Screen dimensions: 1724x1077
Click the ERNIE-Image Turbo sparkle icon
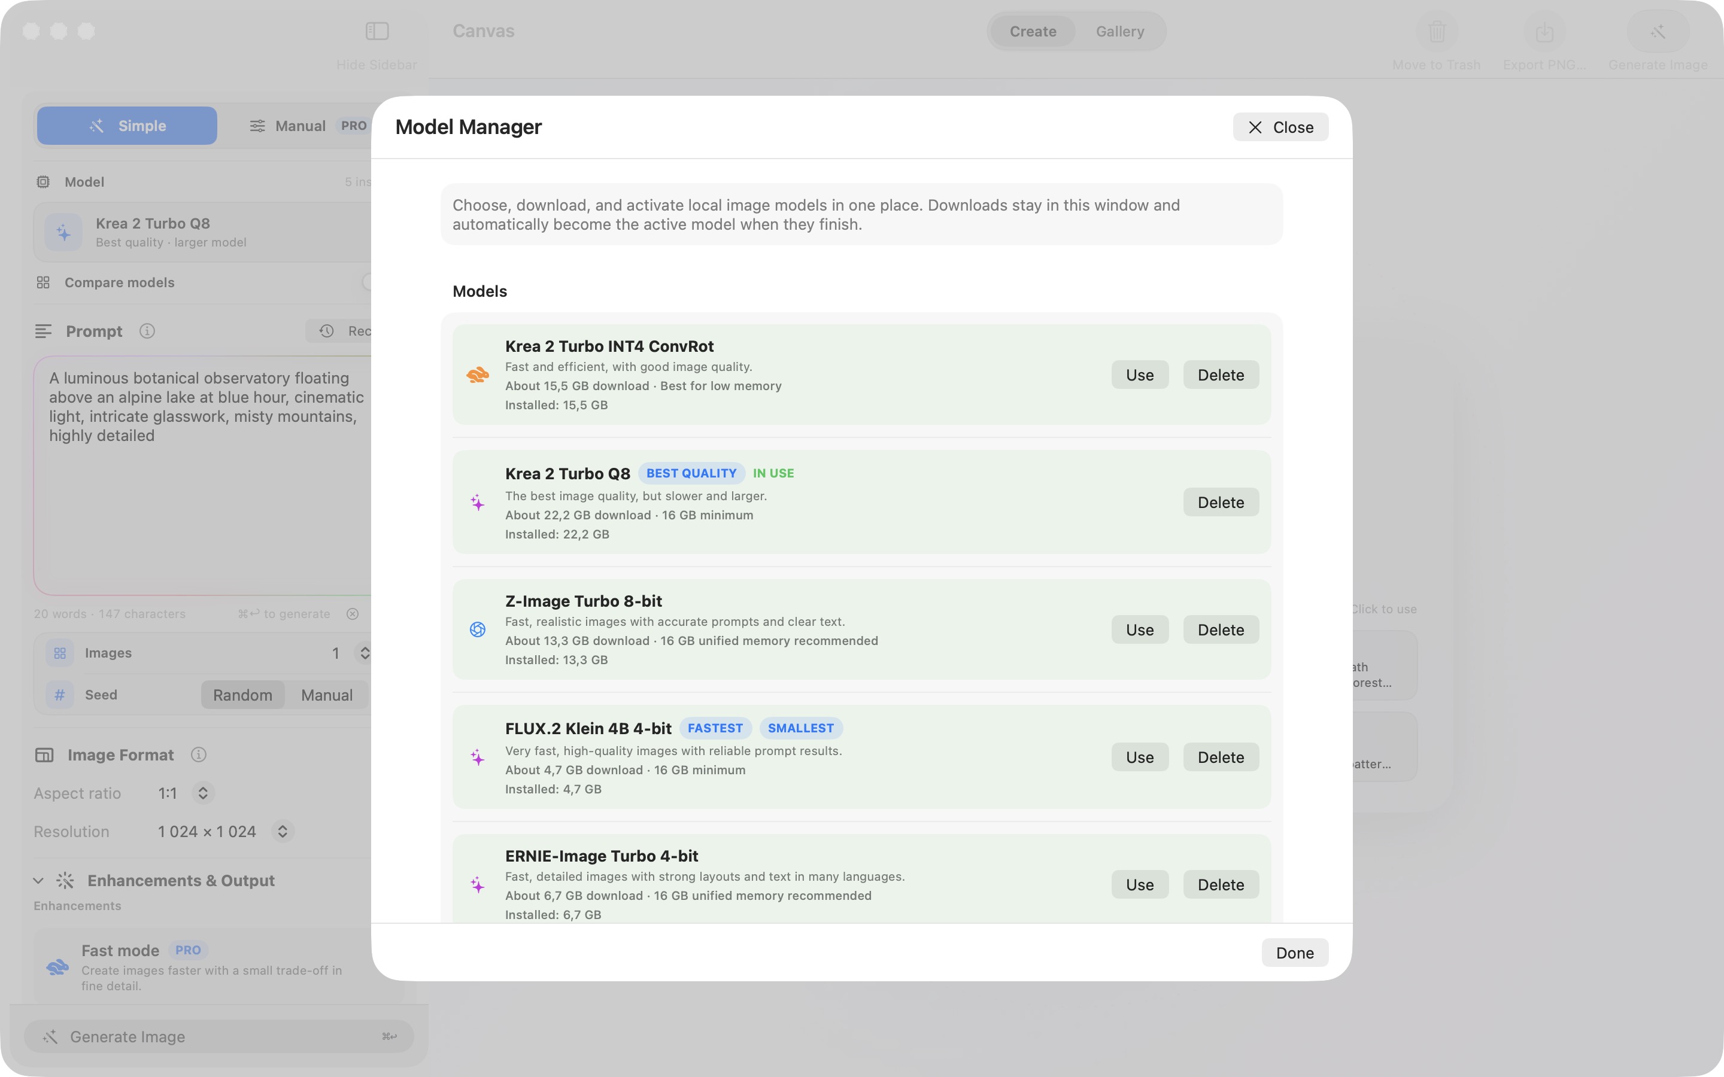point(477,885)
